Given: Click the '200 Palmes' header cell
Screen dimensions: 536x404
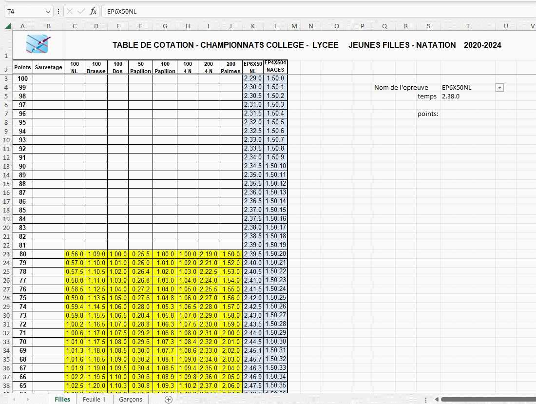Looking at the screenshot, I should coord(231,67).
